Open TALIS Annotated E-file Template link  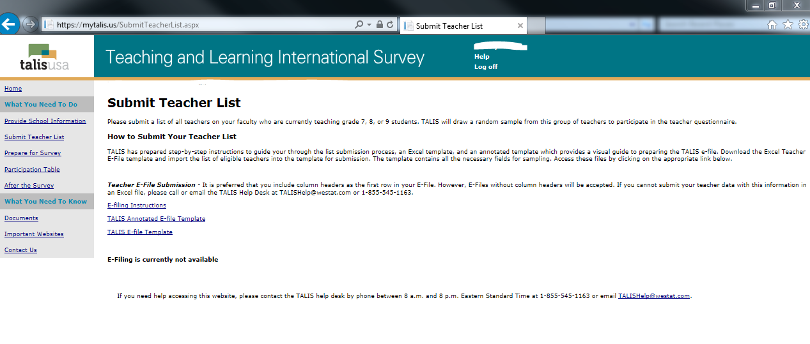point(156,219)
